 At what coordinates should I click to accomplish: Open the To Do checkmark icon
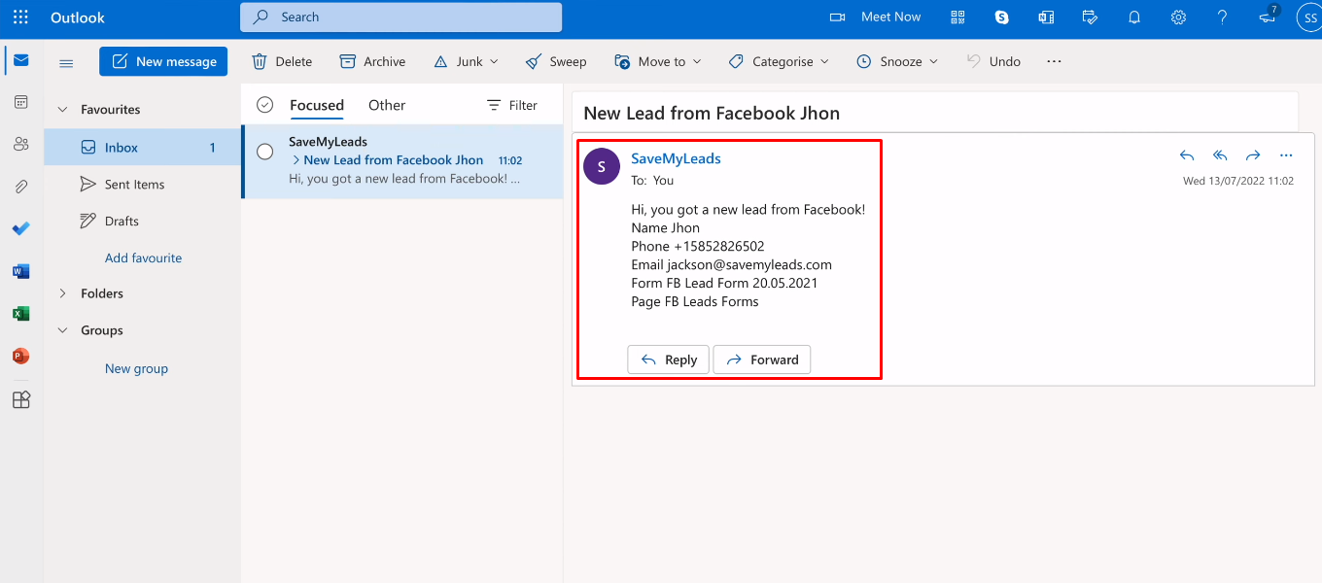pyautogui.click(x=20, y=228)
